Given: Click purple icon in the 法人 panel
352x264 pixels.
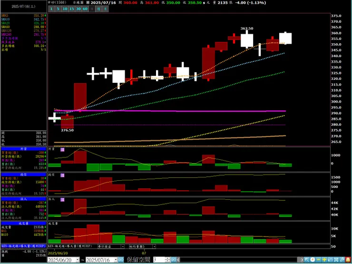Looking at the screenshot, I should pyautogui.click(x=62, y=199).
